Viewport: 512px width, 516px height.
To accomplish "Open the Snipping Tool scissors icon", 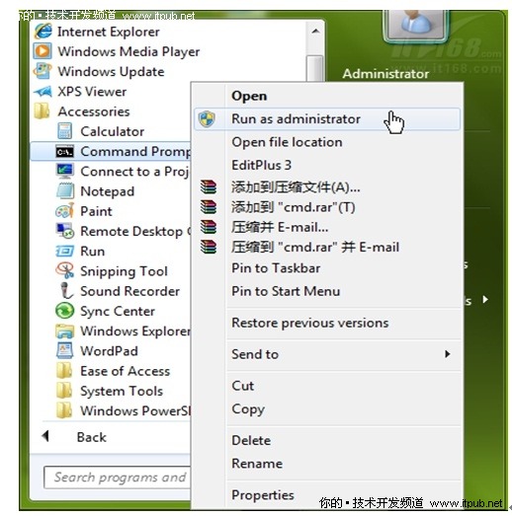I will (64, 270).
